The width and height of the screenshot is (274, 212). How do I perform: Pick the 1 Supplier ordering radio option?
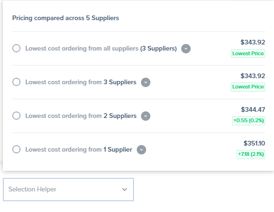pos(16,149)
